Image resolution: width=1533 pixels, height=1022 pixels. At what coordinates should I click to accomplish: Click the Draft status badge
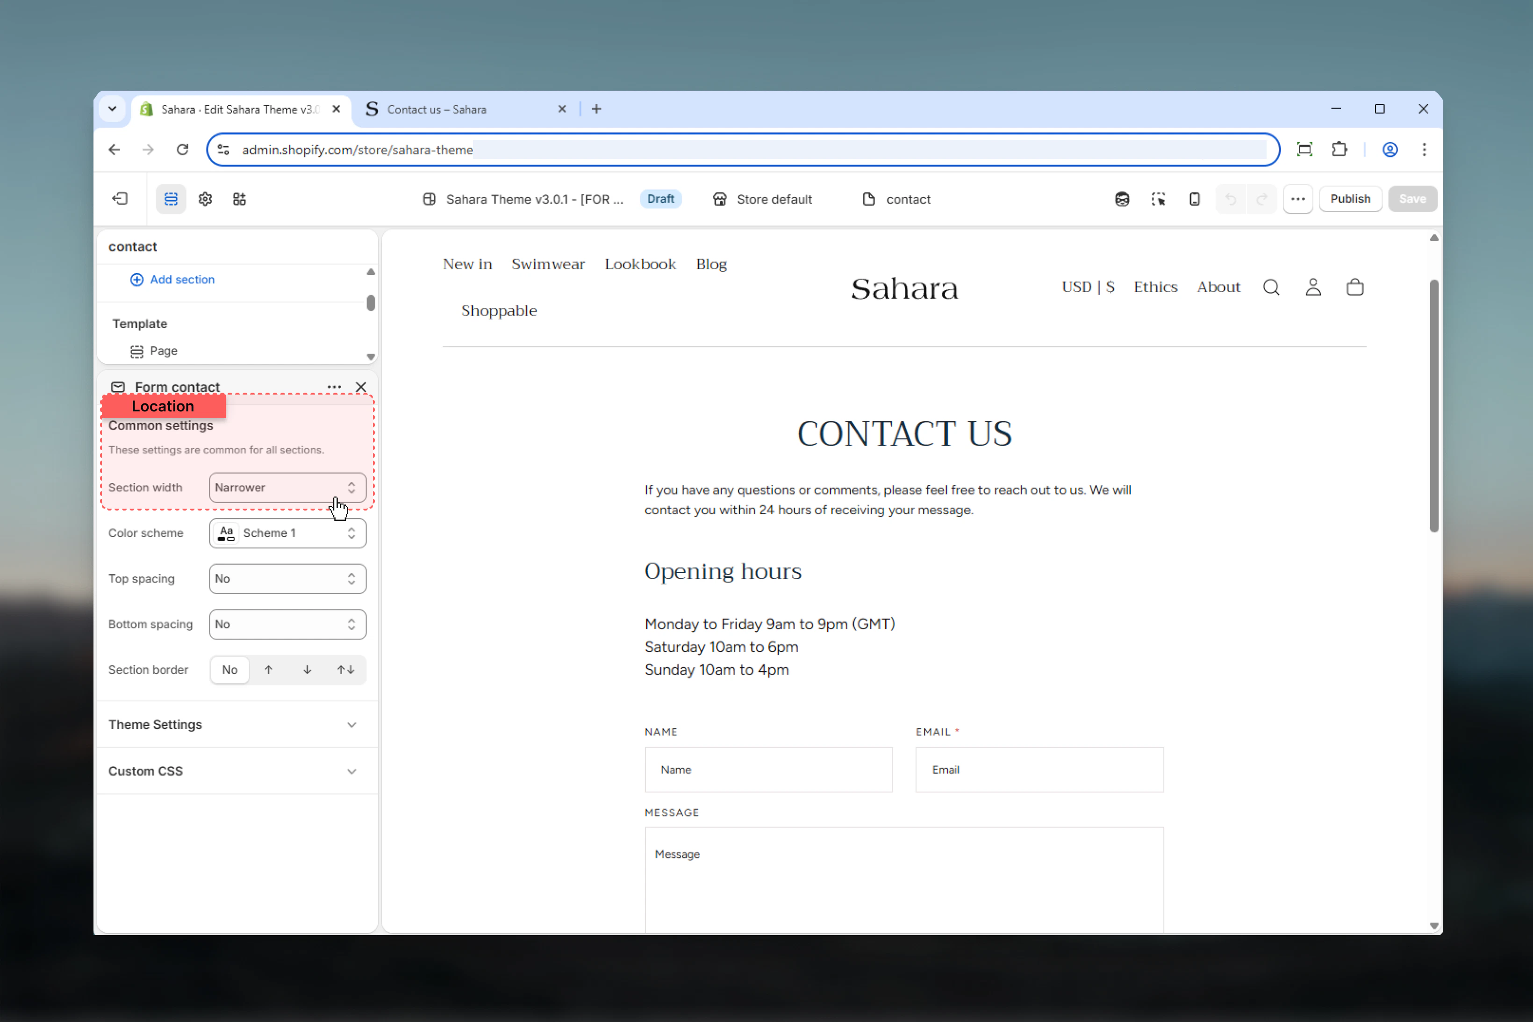point(660,199)
